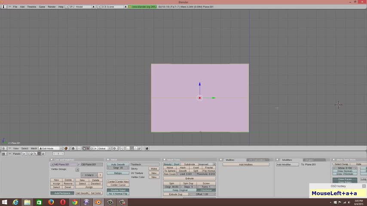367x206 pixels.
Task: Toggle Clockwise spin direction
Action: pos(206,190)
